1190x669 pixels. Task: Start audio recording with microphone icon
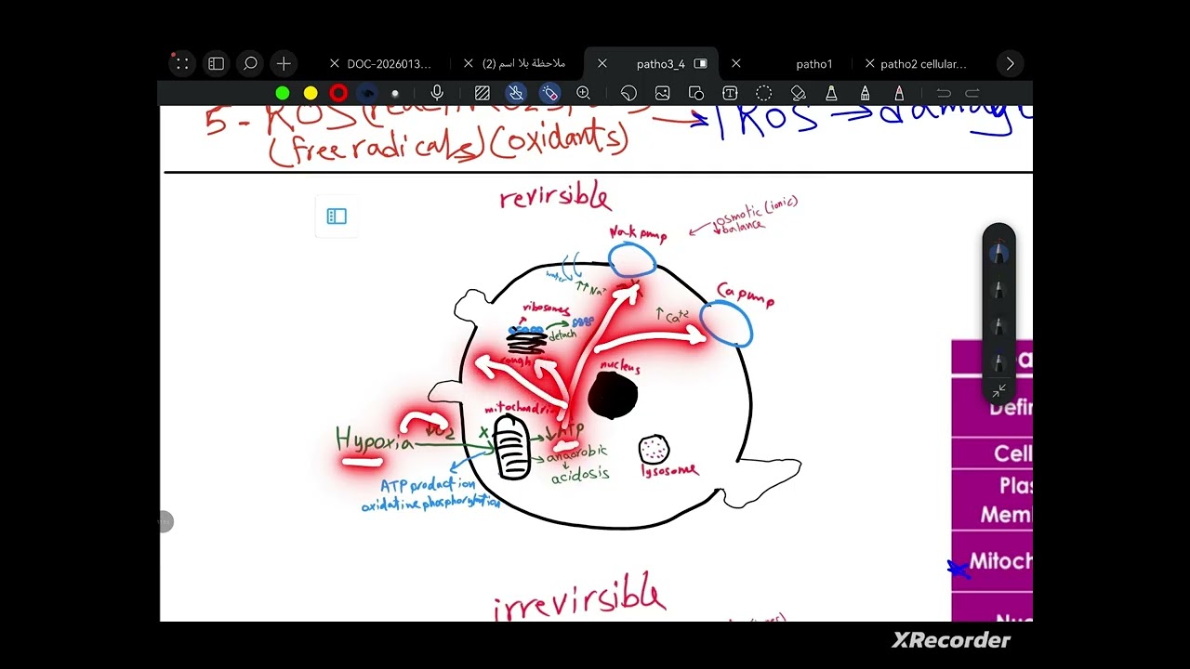(x=437, y=93)
